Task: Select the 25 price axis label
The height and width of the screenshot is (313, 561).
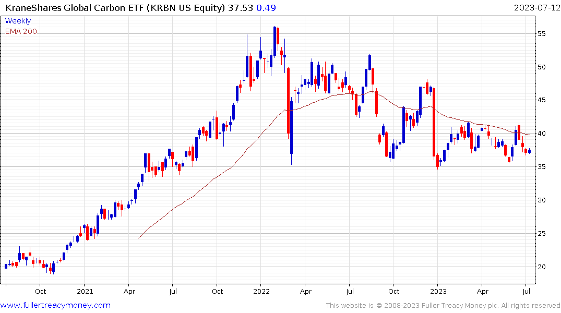Action: pyautogui.click(x=541, y=233)
